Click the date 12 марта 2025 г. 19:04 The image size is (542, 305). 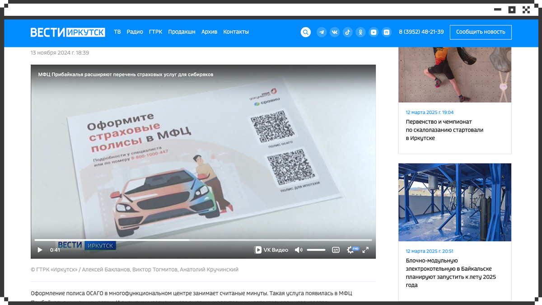430,113
